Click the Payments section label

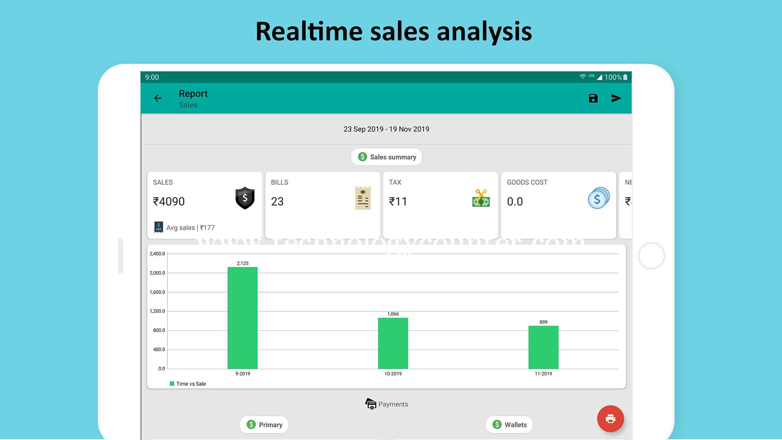393,404
